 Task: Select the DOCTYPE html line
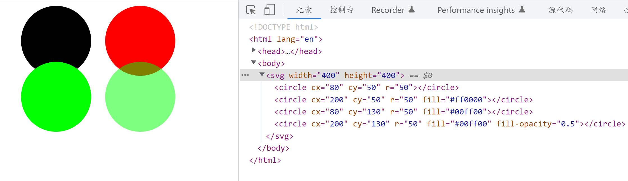pyautogui.click(x=284, y=27)
